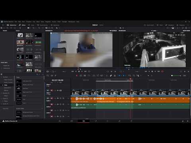Viewport: 191px width, 143px height.
Task: Open the File menu
Action: 16,21
